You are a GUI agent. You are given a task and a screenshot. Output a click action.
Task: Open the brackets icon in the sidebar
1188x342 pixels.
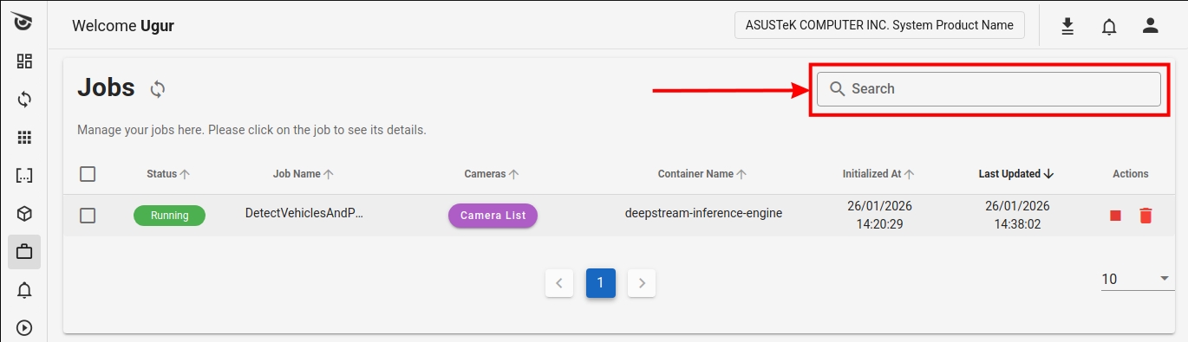(x=24, y=176)
